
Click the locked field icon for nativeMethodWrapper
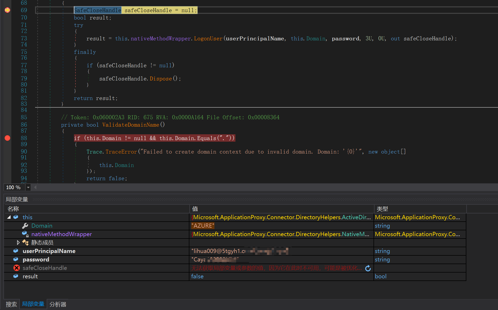(25, 234)
